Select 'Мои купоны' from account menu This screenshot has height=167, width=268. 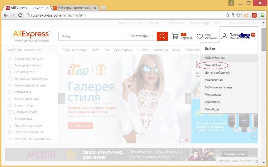[x=213, y=95]
